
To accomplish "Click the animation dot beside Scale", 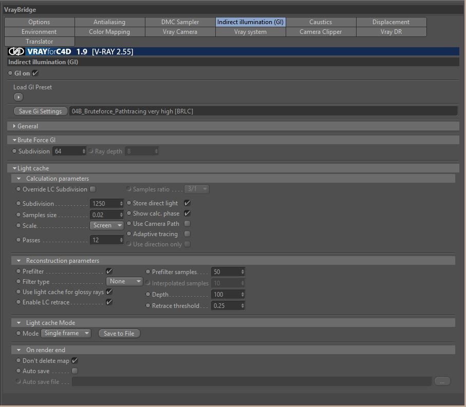I will click(x=18, y=225).
